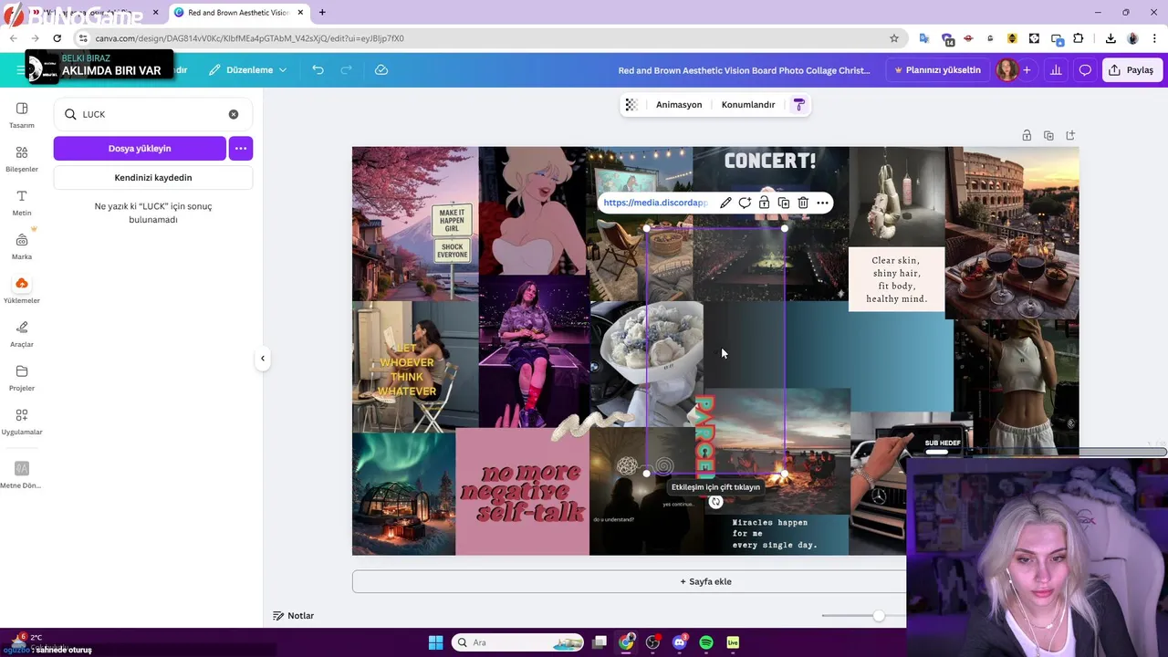
Task: Open the Projeler folder panel
Action: click(22, 377)
